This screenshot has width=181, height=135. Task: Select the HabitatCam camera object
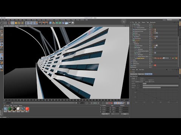136,64
